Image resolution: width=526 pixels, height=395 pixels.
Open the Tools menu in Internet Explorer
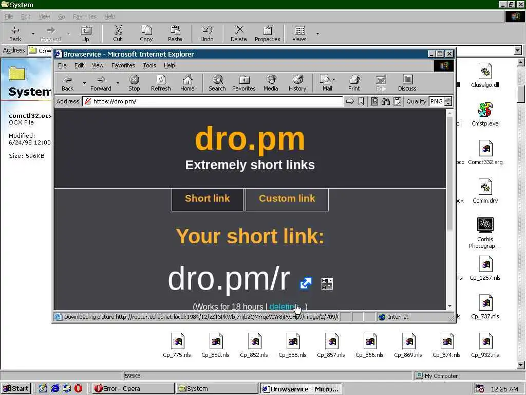coord(149,65)
